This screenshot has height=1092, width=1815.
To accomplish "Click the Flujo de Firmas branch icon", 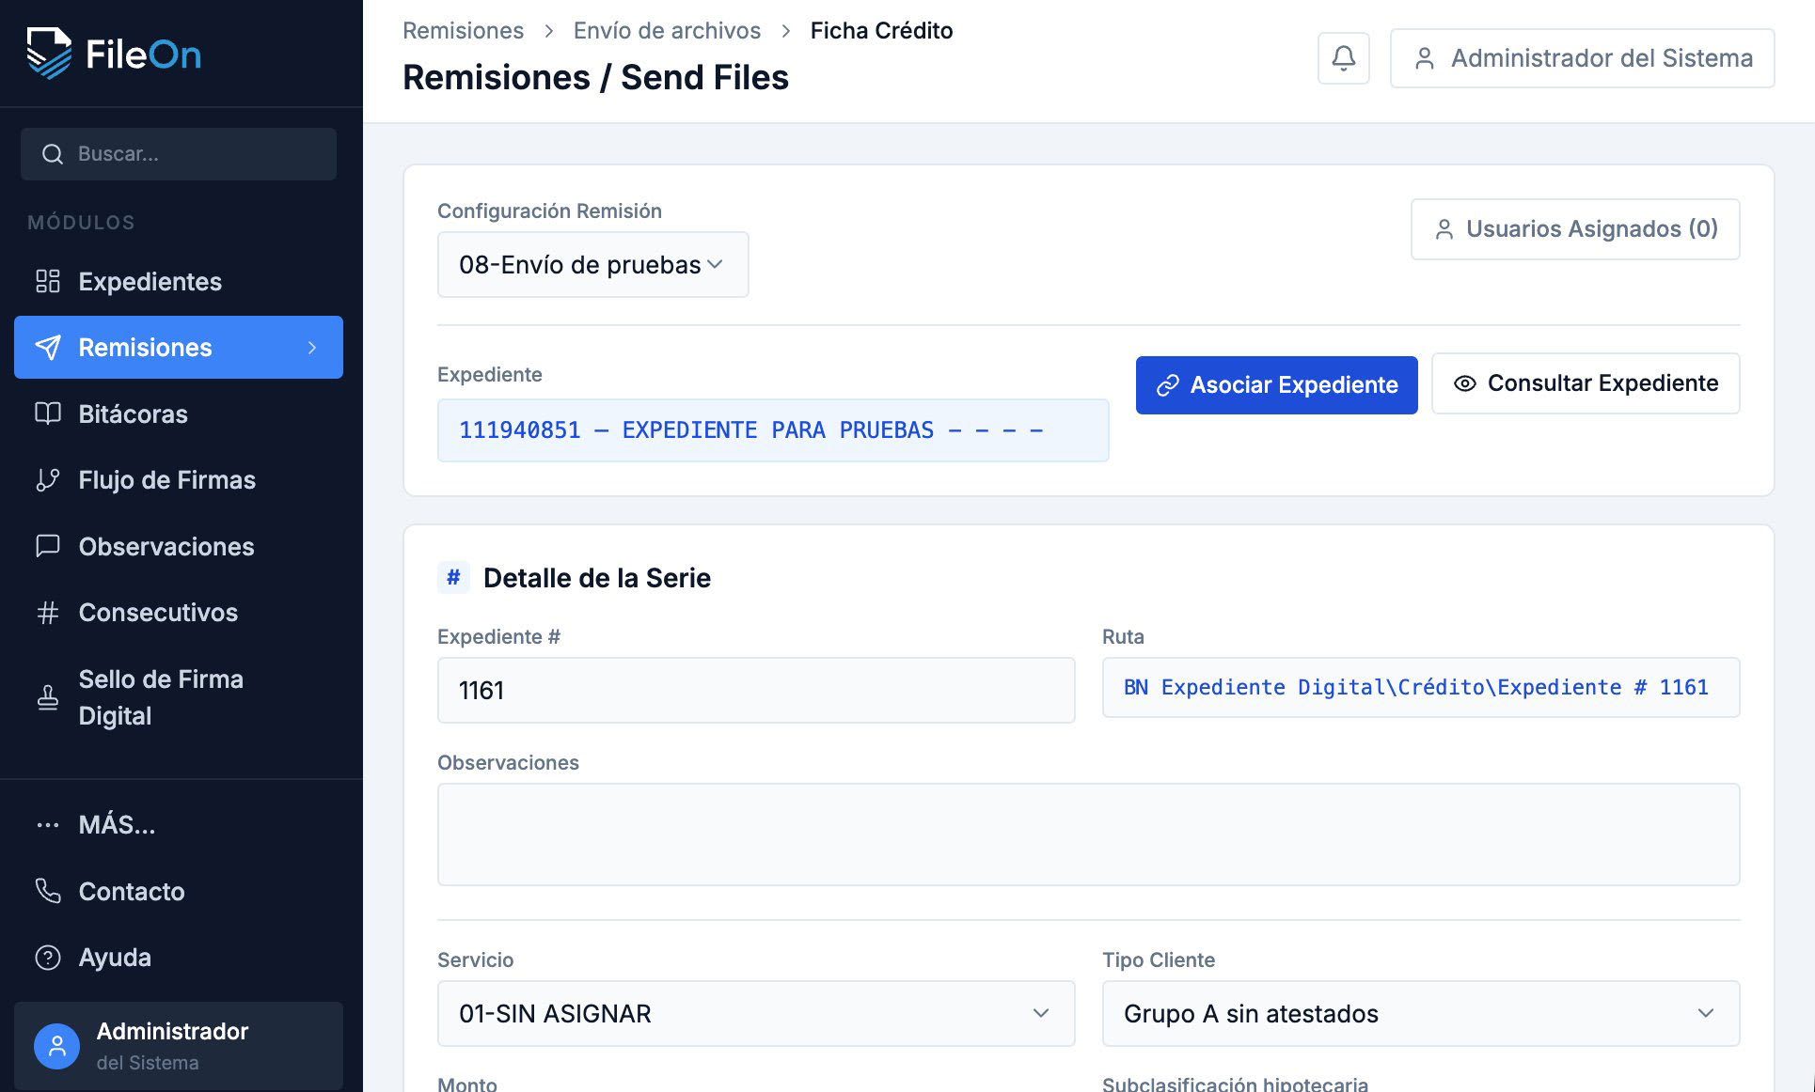I will [x=48, y=480].
